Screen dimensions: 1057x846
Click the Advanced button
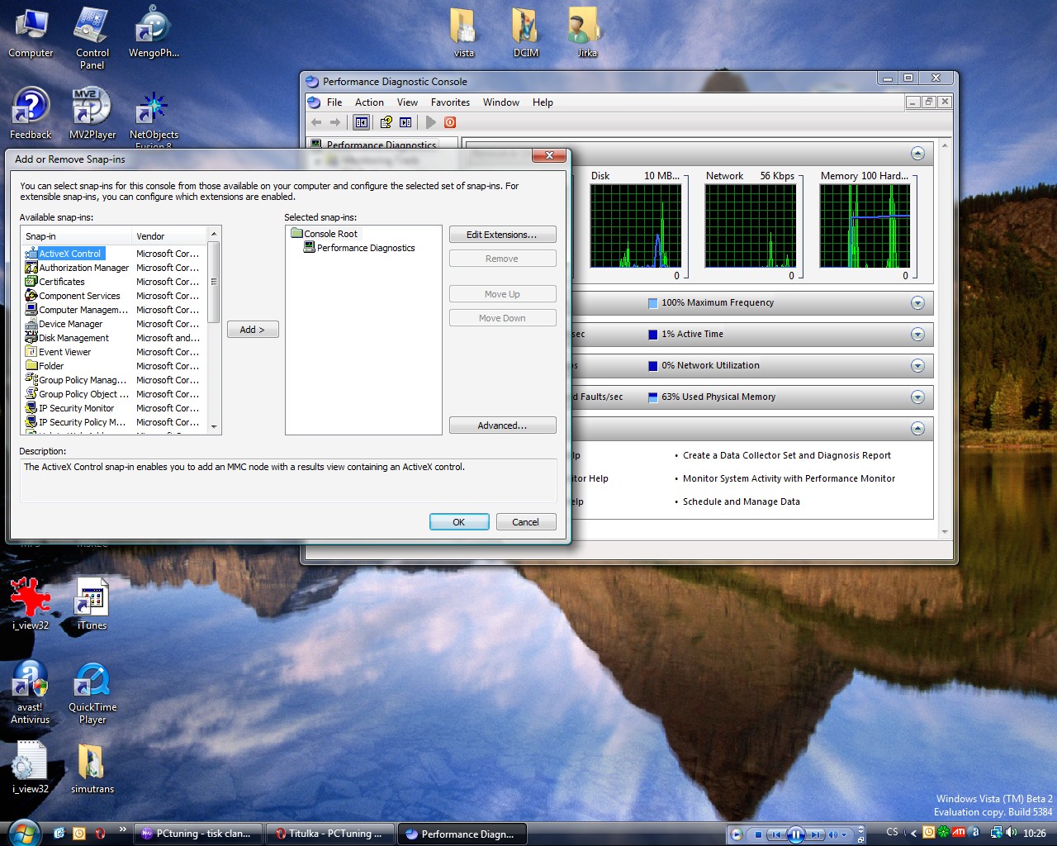click(x=502, y=425)
